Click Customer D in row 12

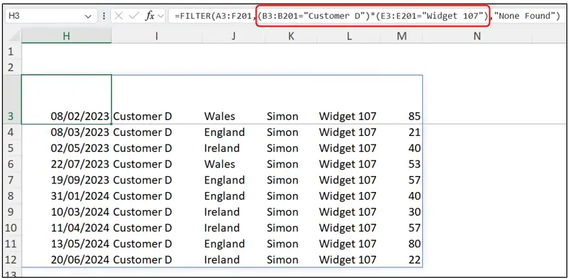[156, 260]
